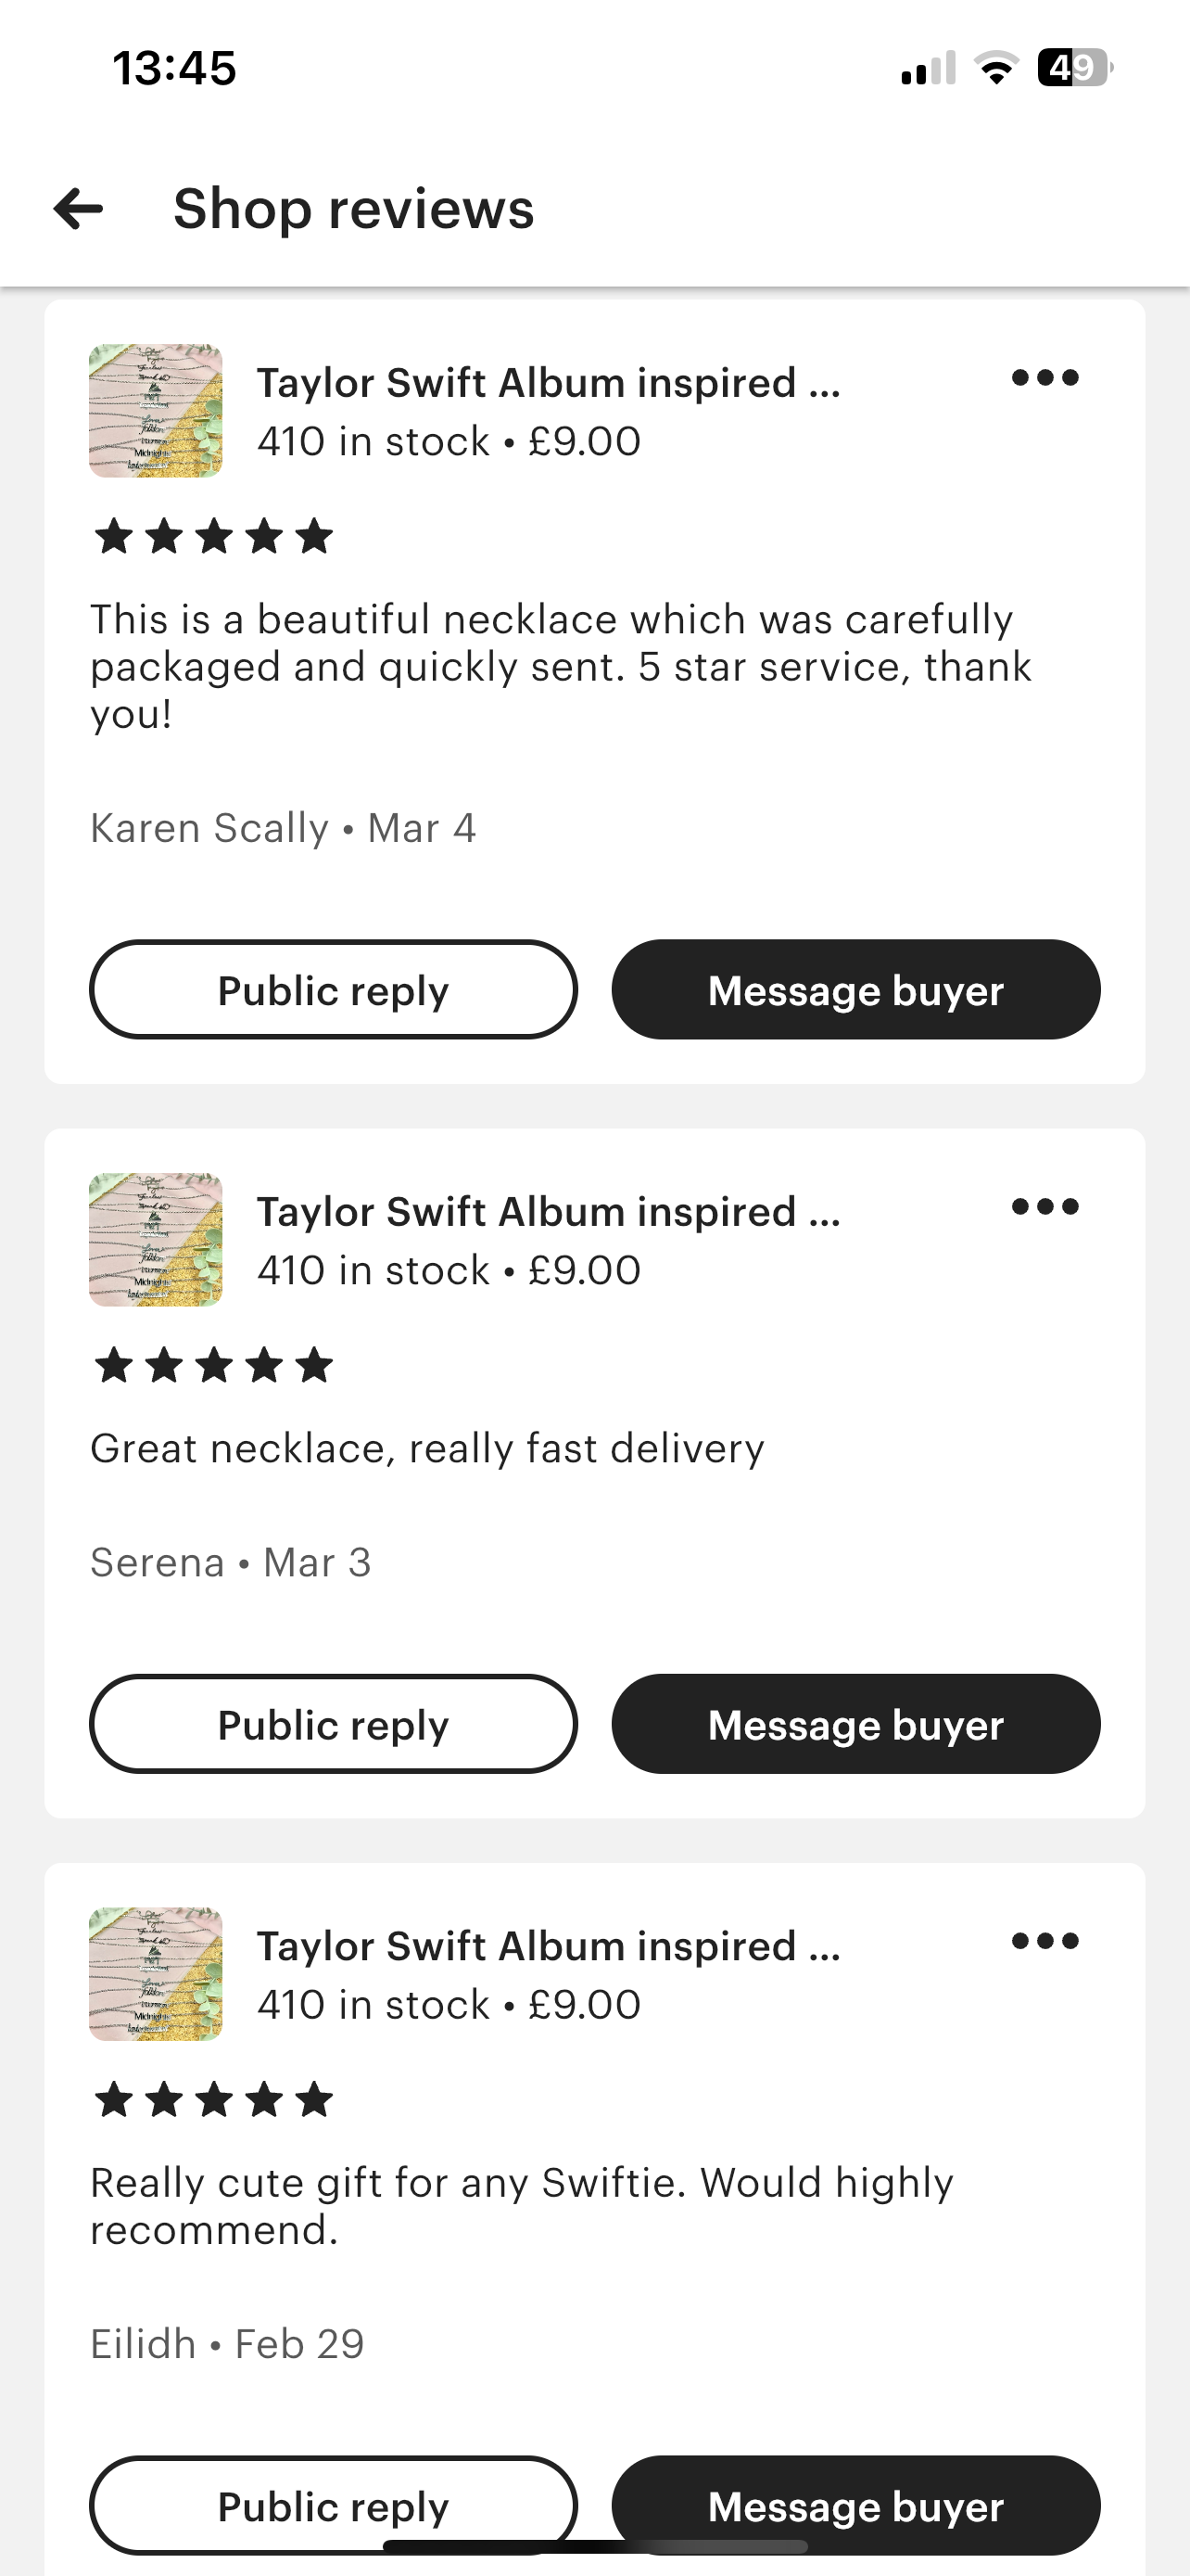Tap the product thumbnail in Karen Scally's review
The image size is (1190, 2576).
click(x=156, y=411)
